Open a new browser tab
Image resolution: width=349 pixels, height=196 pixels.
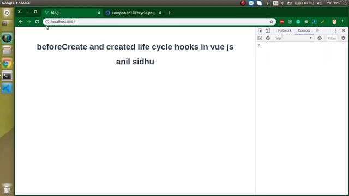click(x=170, y=13)
